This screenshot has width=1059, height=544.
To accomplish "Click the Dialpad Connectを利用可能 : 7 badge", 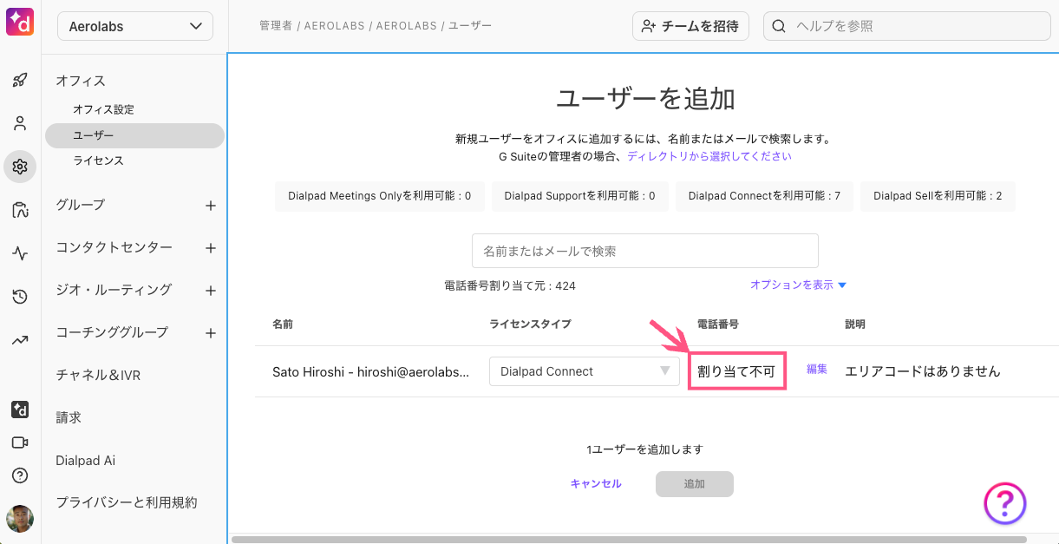I will [764, 196].
